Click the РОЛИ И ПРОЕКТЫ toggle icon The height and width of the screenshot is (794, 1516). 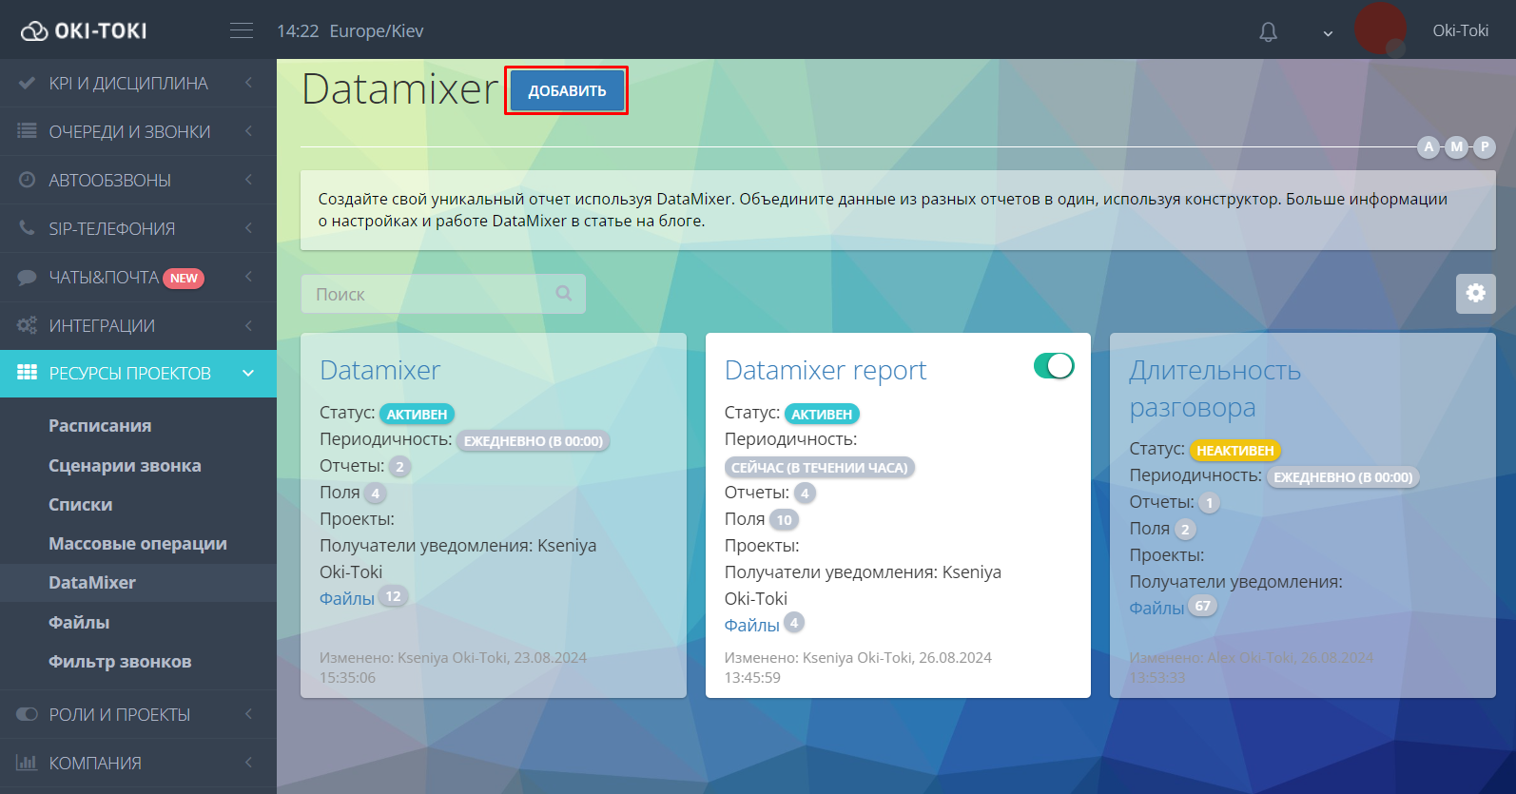point(28,714)
